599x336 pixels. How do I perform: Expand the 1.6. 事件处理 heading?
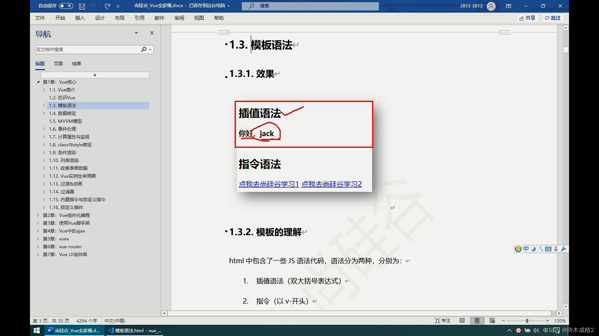(x=44, y=129)
